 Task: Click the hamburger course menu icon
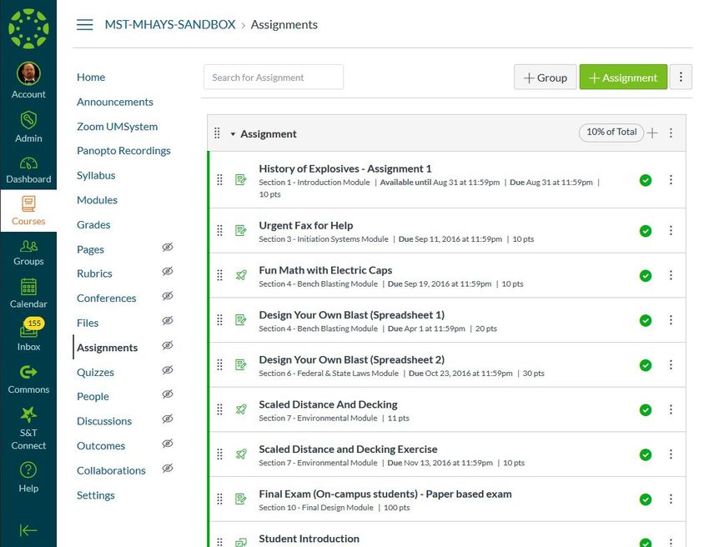pyautogui.click(x=84, y=24)
